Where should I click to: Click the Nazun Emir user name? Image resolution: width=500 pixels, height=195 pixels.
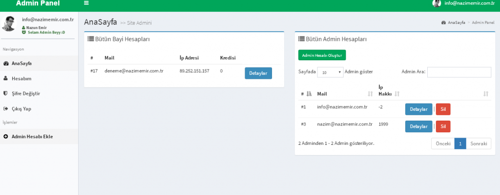tap(36, 28)
